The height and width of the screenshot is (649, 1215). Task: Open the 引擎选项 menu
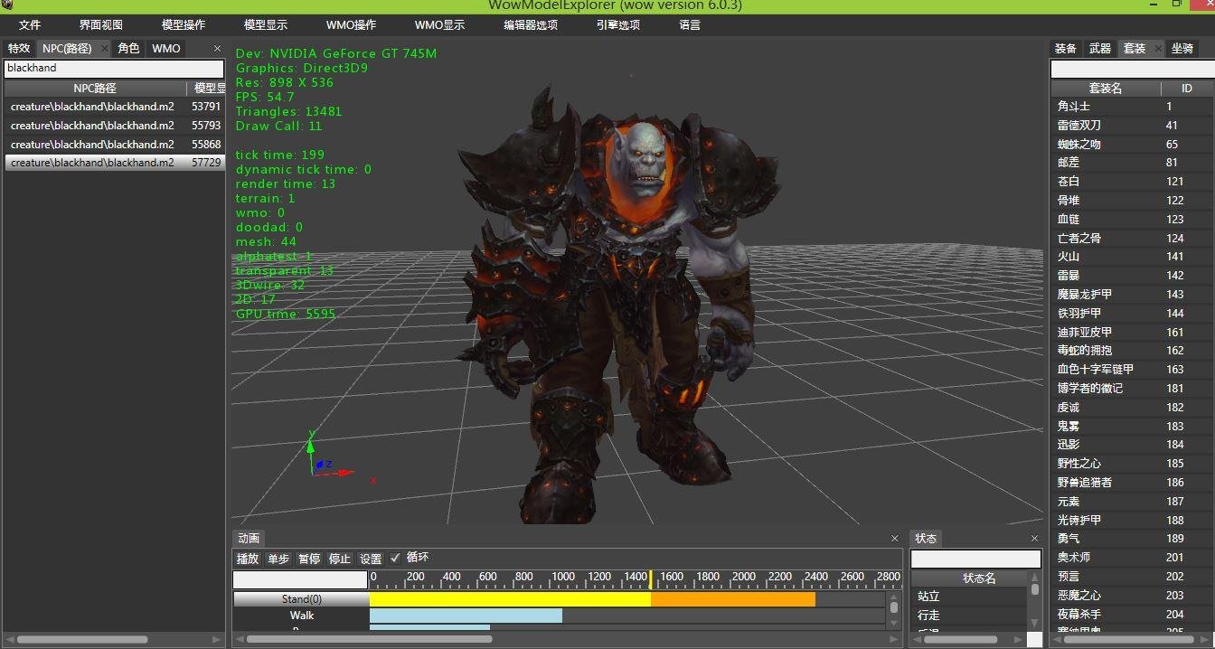[618, 25]
